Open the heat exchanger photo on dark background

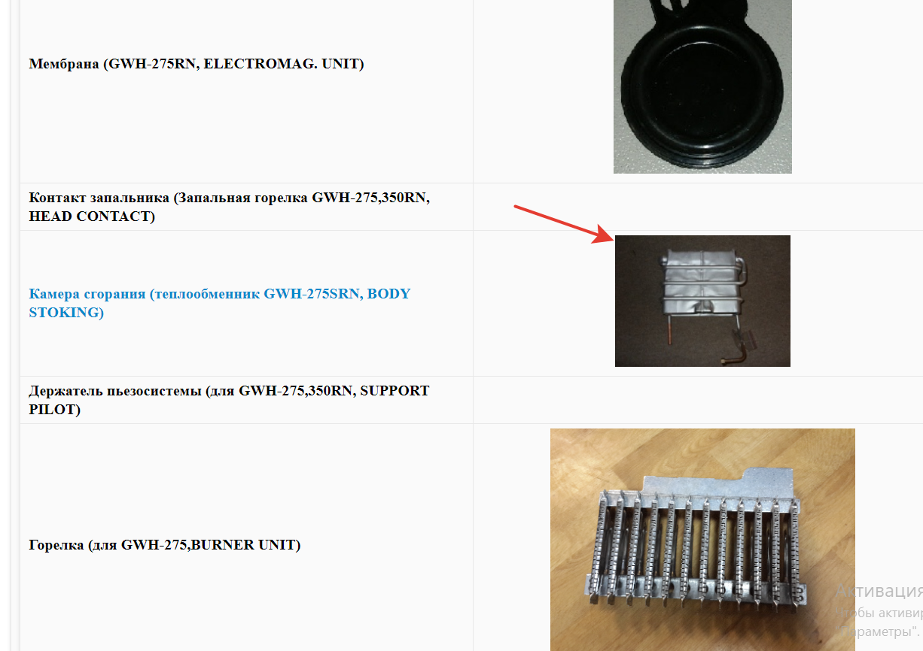click(x=702, y=301)
